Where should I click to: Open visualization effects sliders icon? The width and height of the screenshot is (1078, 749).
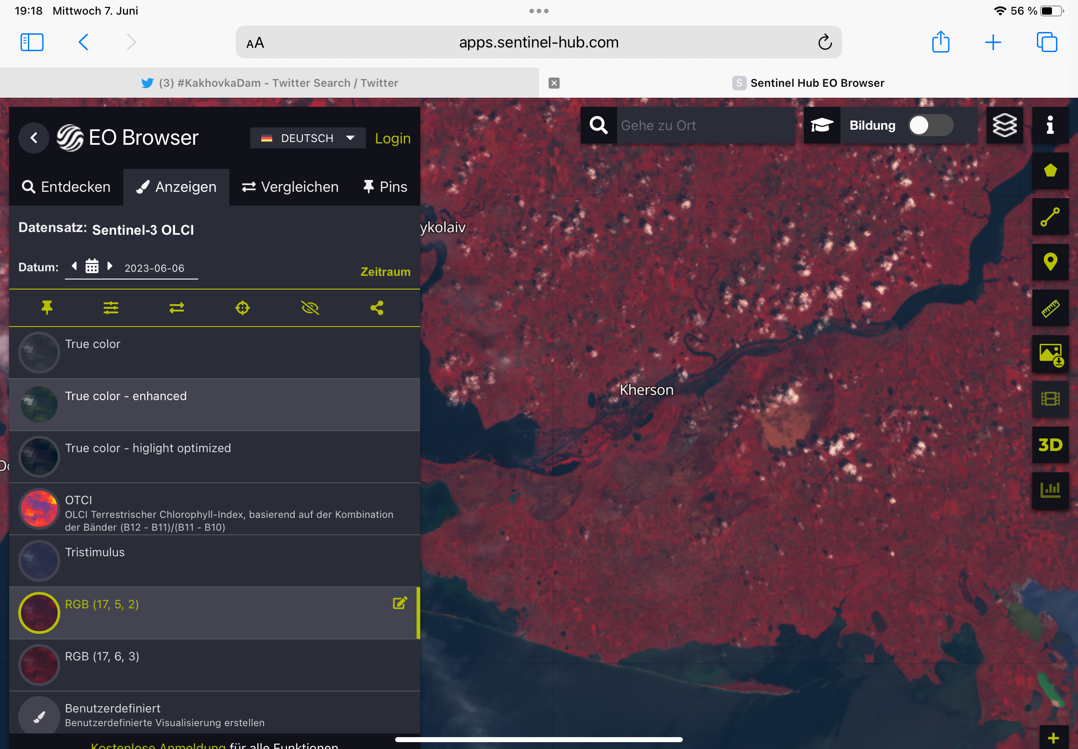tap(111, 308)
